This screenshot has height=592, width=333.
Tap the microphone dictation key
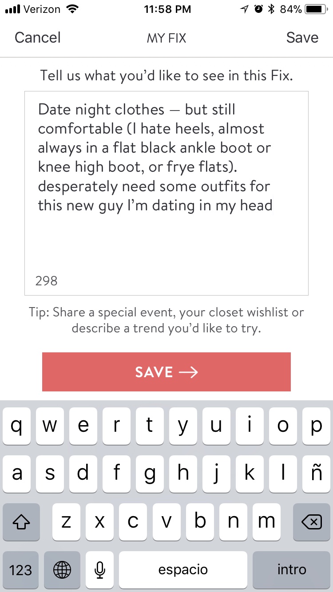click(100, 570)
